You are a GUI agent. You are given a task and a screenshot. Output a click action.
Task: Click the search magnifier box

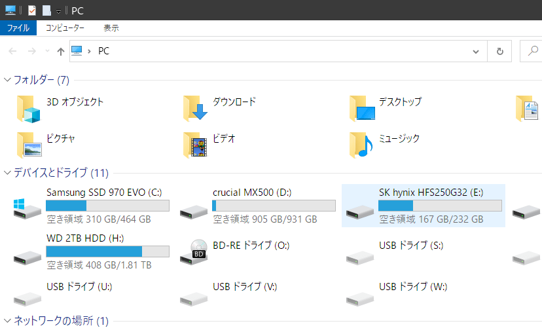coord(532,51)
